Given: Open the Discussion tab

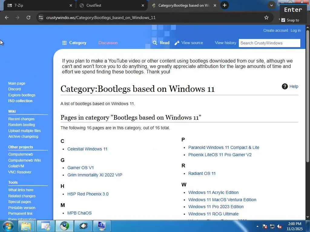Looking at the screenshot, I should [108, 43].
